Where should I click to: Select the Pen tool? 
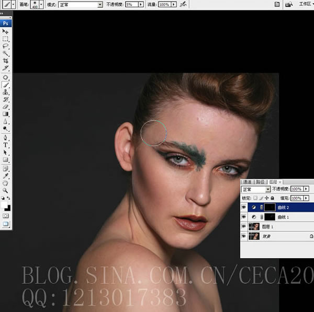click(x=5, y=137)
